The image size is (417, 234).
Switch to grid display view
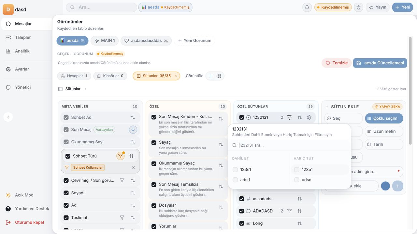219,76
